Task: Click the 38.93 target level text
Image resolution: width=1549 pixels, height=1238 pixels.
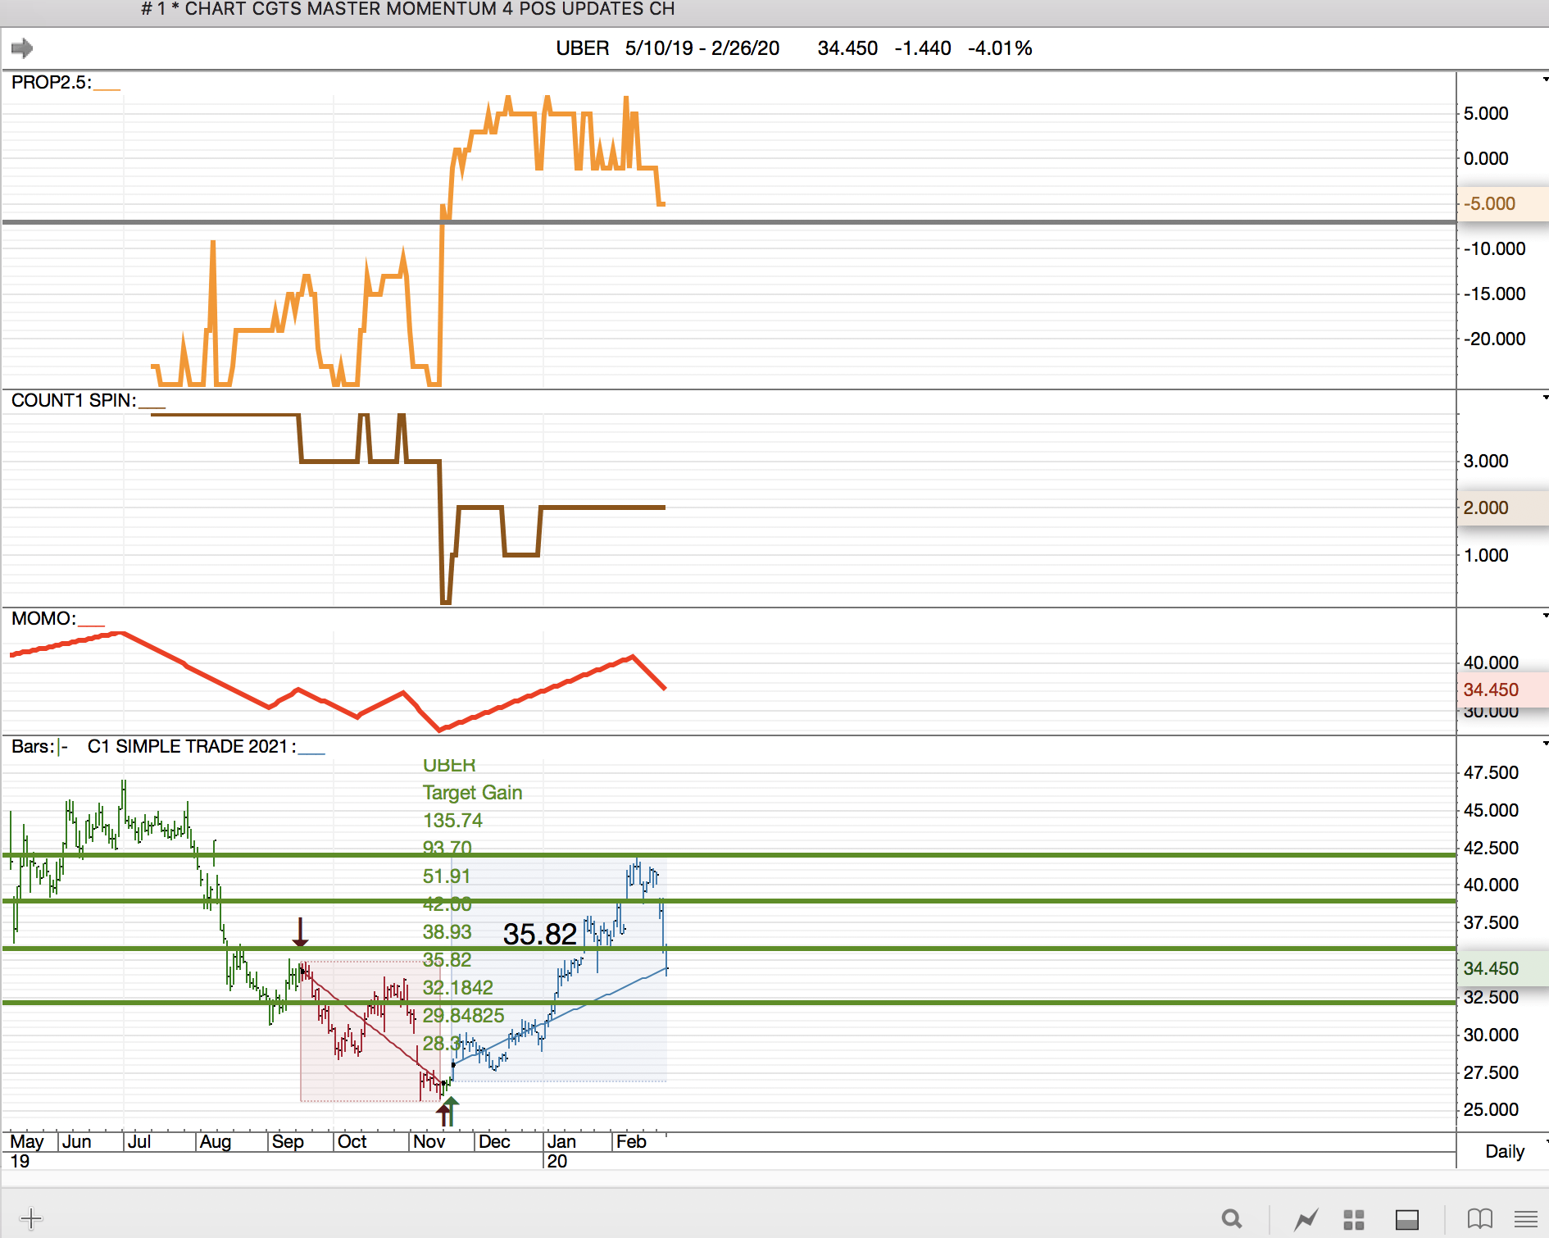Action: pyautogui.click(x=447, y=932)
